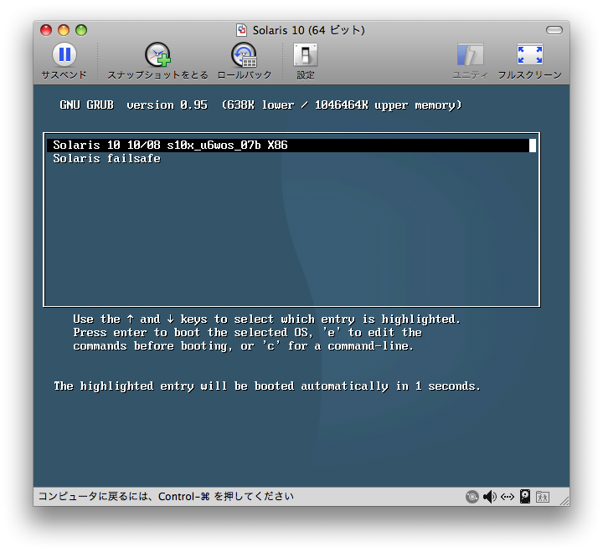Click the GRUB countdown message text
This screenshot has height=552, width=603.
[267, 386]
